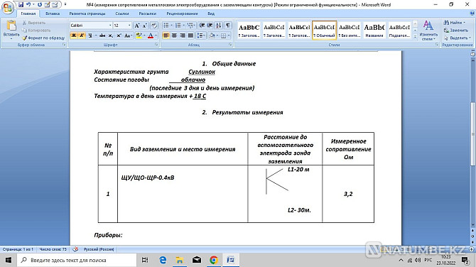Switch to Ссылки tab
Image resolution: width=476 pixels, height=267 pixels.
click(122, 13)
